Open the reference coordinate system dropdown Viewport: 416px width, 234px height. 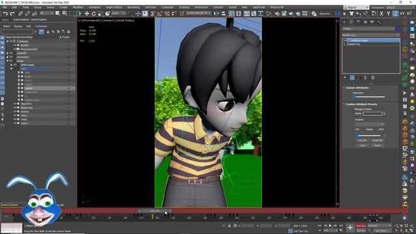tap(118, 13)
